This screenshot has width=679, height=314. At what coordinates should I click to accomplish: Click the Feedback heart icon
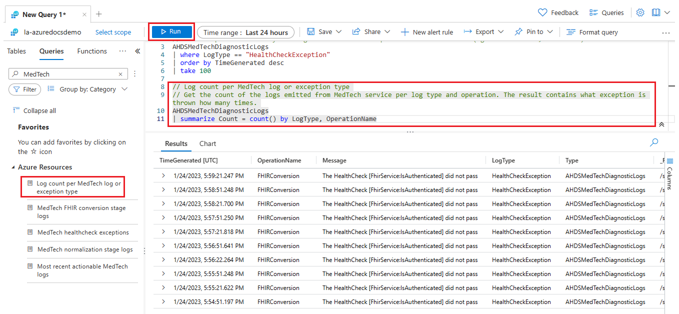click(x=542, y=13)
